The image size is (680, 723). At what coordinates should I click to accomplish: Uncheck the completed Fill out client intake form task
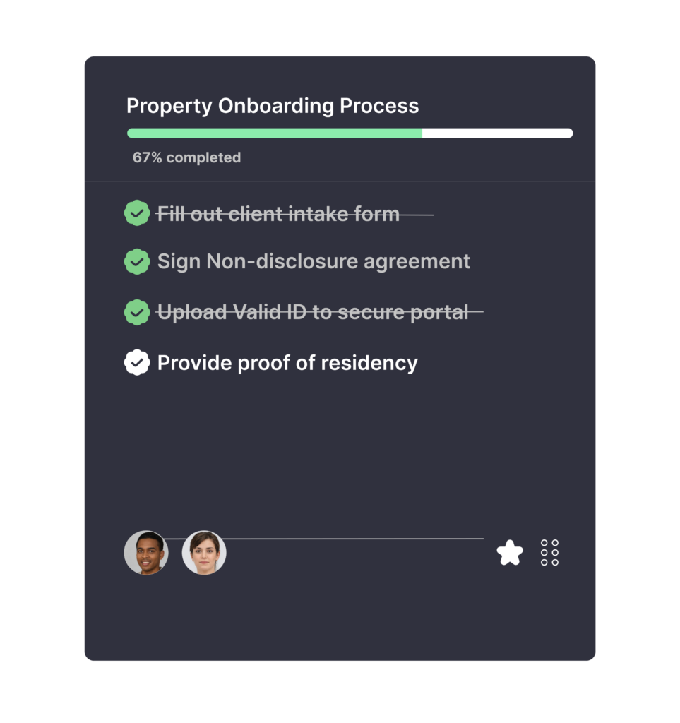(x=136, y=213)
